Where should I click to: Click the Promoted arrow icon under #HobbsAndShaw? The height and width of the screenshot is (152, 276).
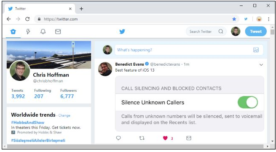click(13, 133)
